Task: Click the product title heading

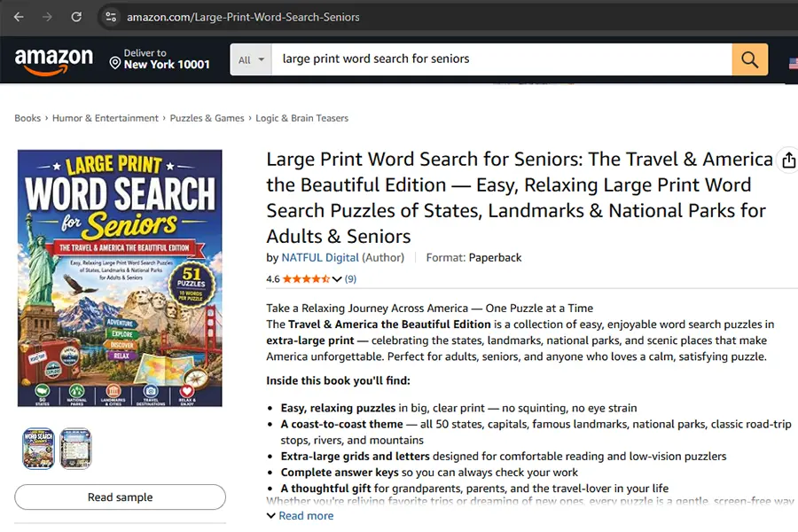Action: pos(519,198)
